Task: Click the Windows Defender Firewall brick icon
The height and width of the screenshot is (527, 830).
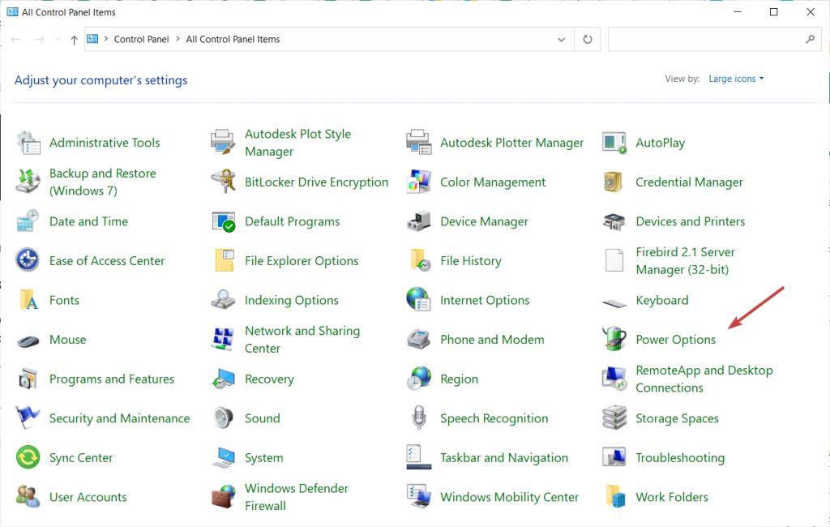Action: [224, 496]
